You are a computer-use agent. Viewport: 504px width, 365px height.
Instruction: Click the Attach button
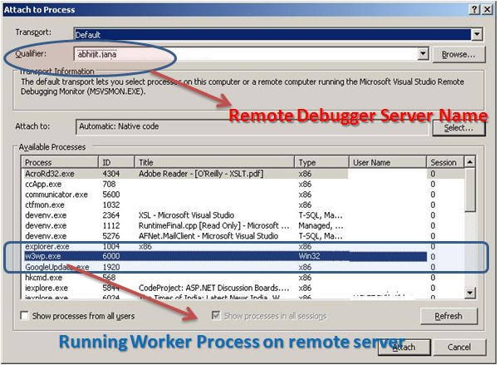pyautogui.click(x=404, y=348)
